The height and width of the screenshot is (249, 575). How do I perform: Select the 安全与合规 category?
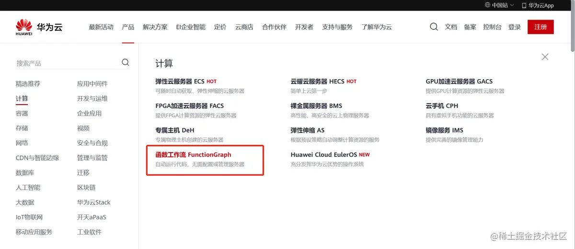pos(92,143)
